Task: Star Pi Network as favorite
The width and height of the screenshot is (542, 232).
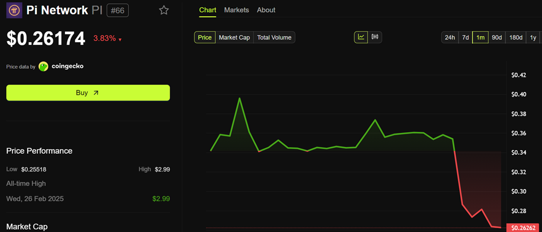Action: click(163, 10)
